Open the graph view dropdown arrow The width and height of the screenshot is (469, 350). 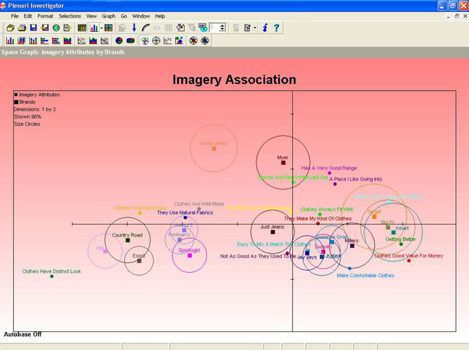102,28
